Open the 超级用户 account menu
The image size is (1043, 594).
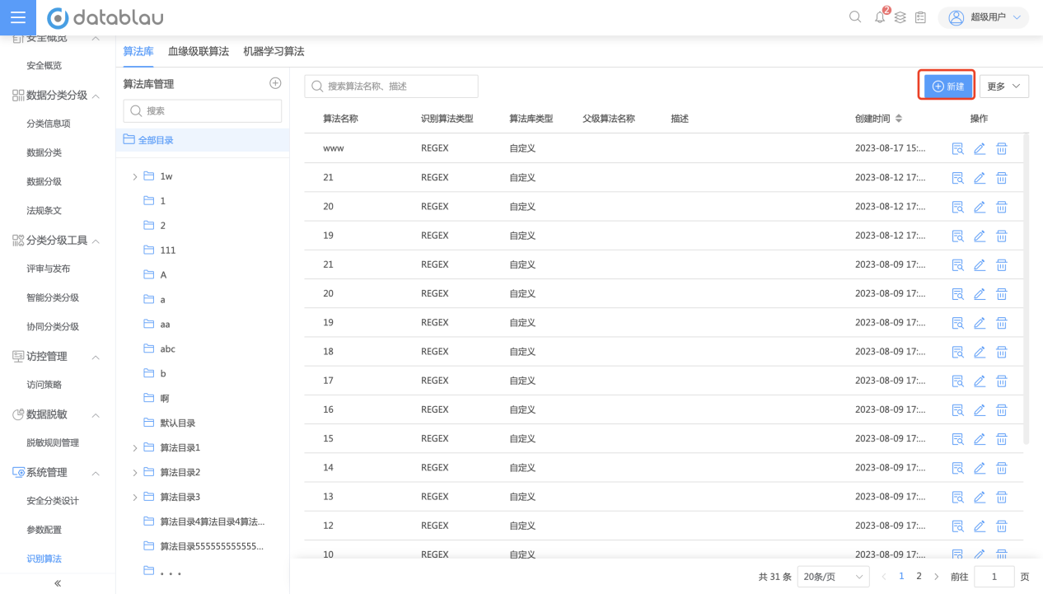[x=984, y=17]
